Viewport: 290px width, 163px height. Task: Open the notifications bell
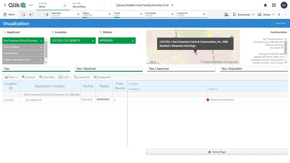pyautogui.click(x=265, y=5)
